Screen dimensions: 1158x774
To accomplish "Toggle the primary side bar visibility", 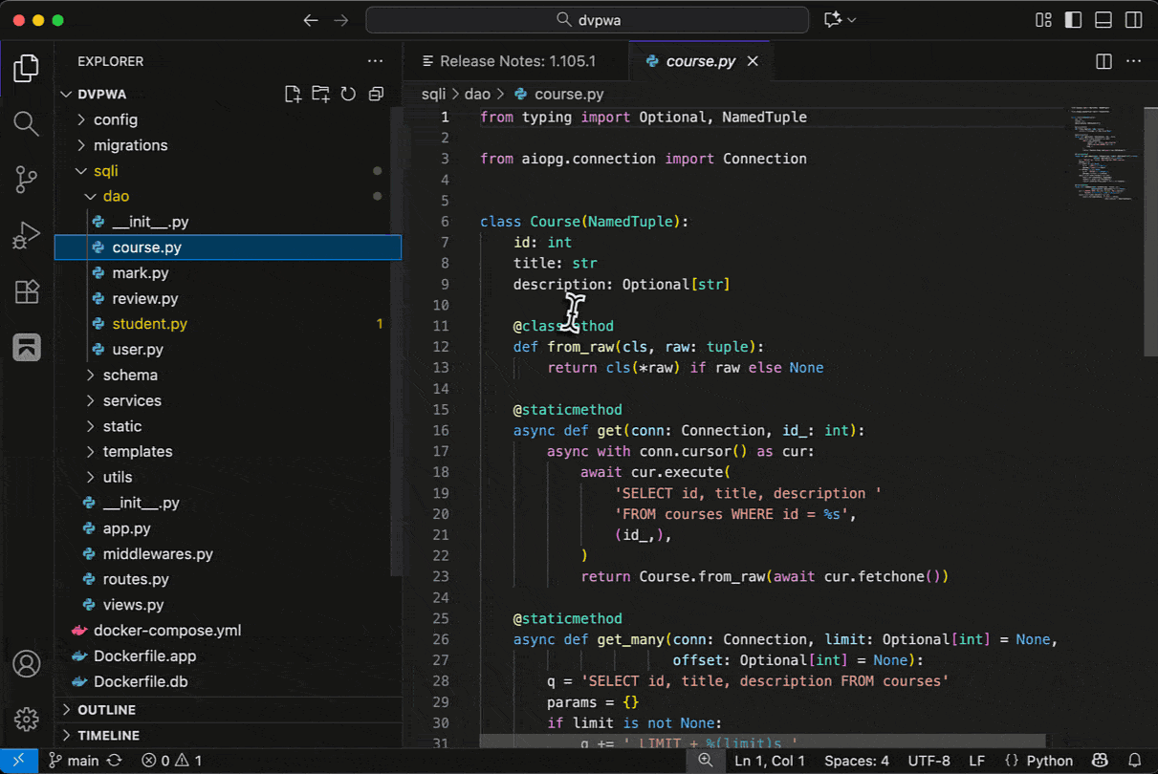I will point(1073,20).
